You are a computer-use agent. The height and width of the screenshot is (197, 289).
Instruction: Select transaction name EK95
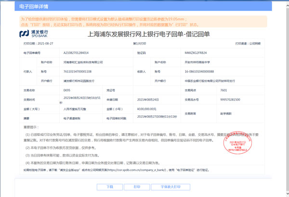pyautogui.click(x=67, y=90)
